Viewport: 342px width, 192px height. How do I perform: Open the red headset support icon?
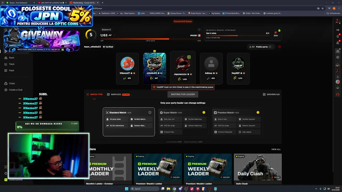click(338, 94)
